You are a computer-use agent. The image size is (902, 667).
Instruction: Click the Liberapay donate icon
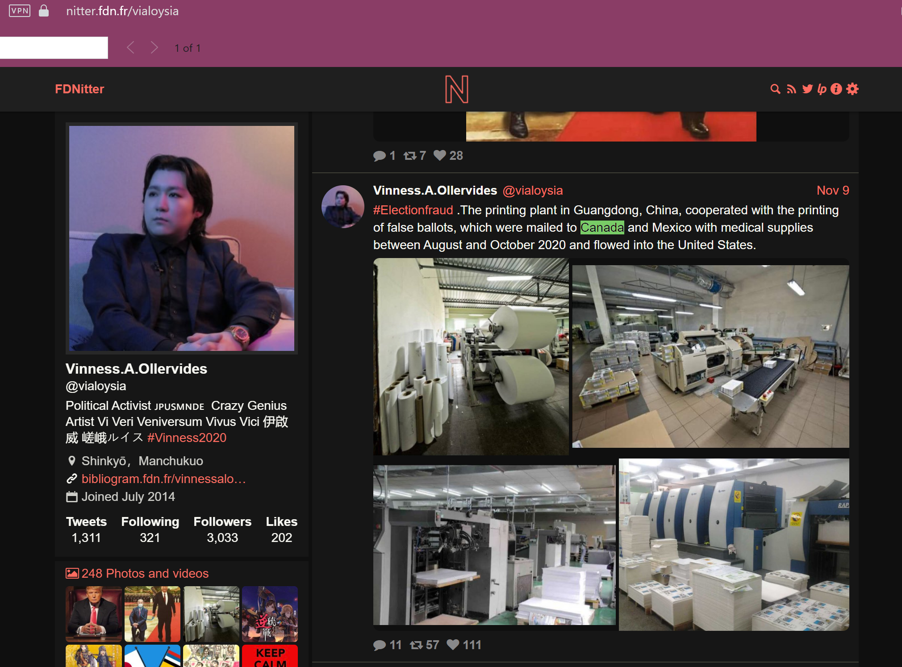coord(822,89)
